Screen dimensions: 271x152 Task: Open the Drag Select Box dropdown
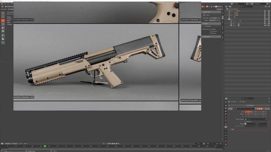[214, 20]
